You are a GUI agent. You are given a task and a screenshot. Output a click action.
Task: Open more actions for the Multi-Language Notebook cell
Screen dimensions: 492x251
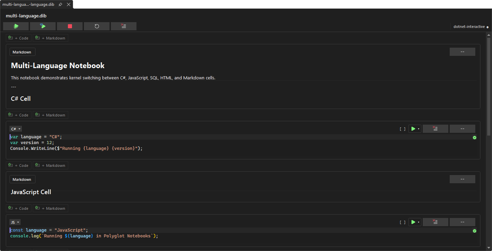pos(462,51)
